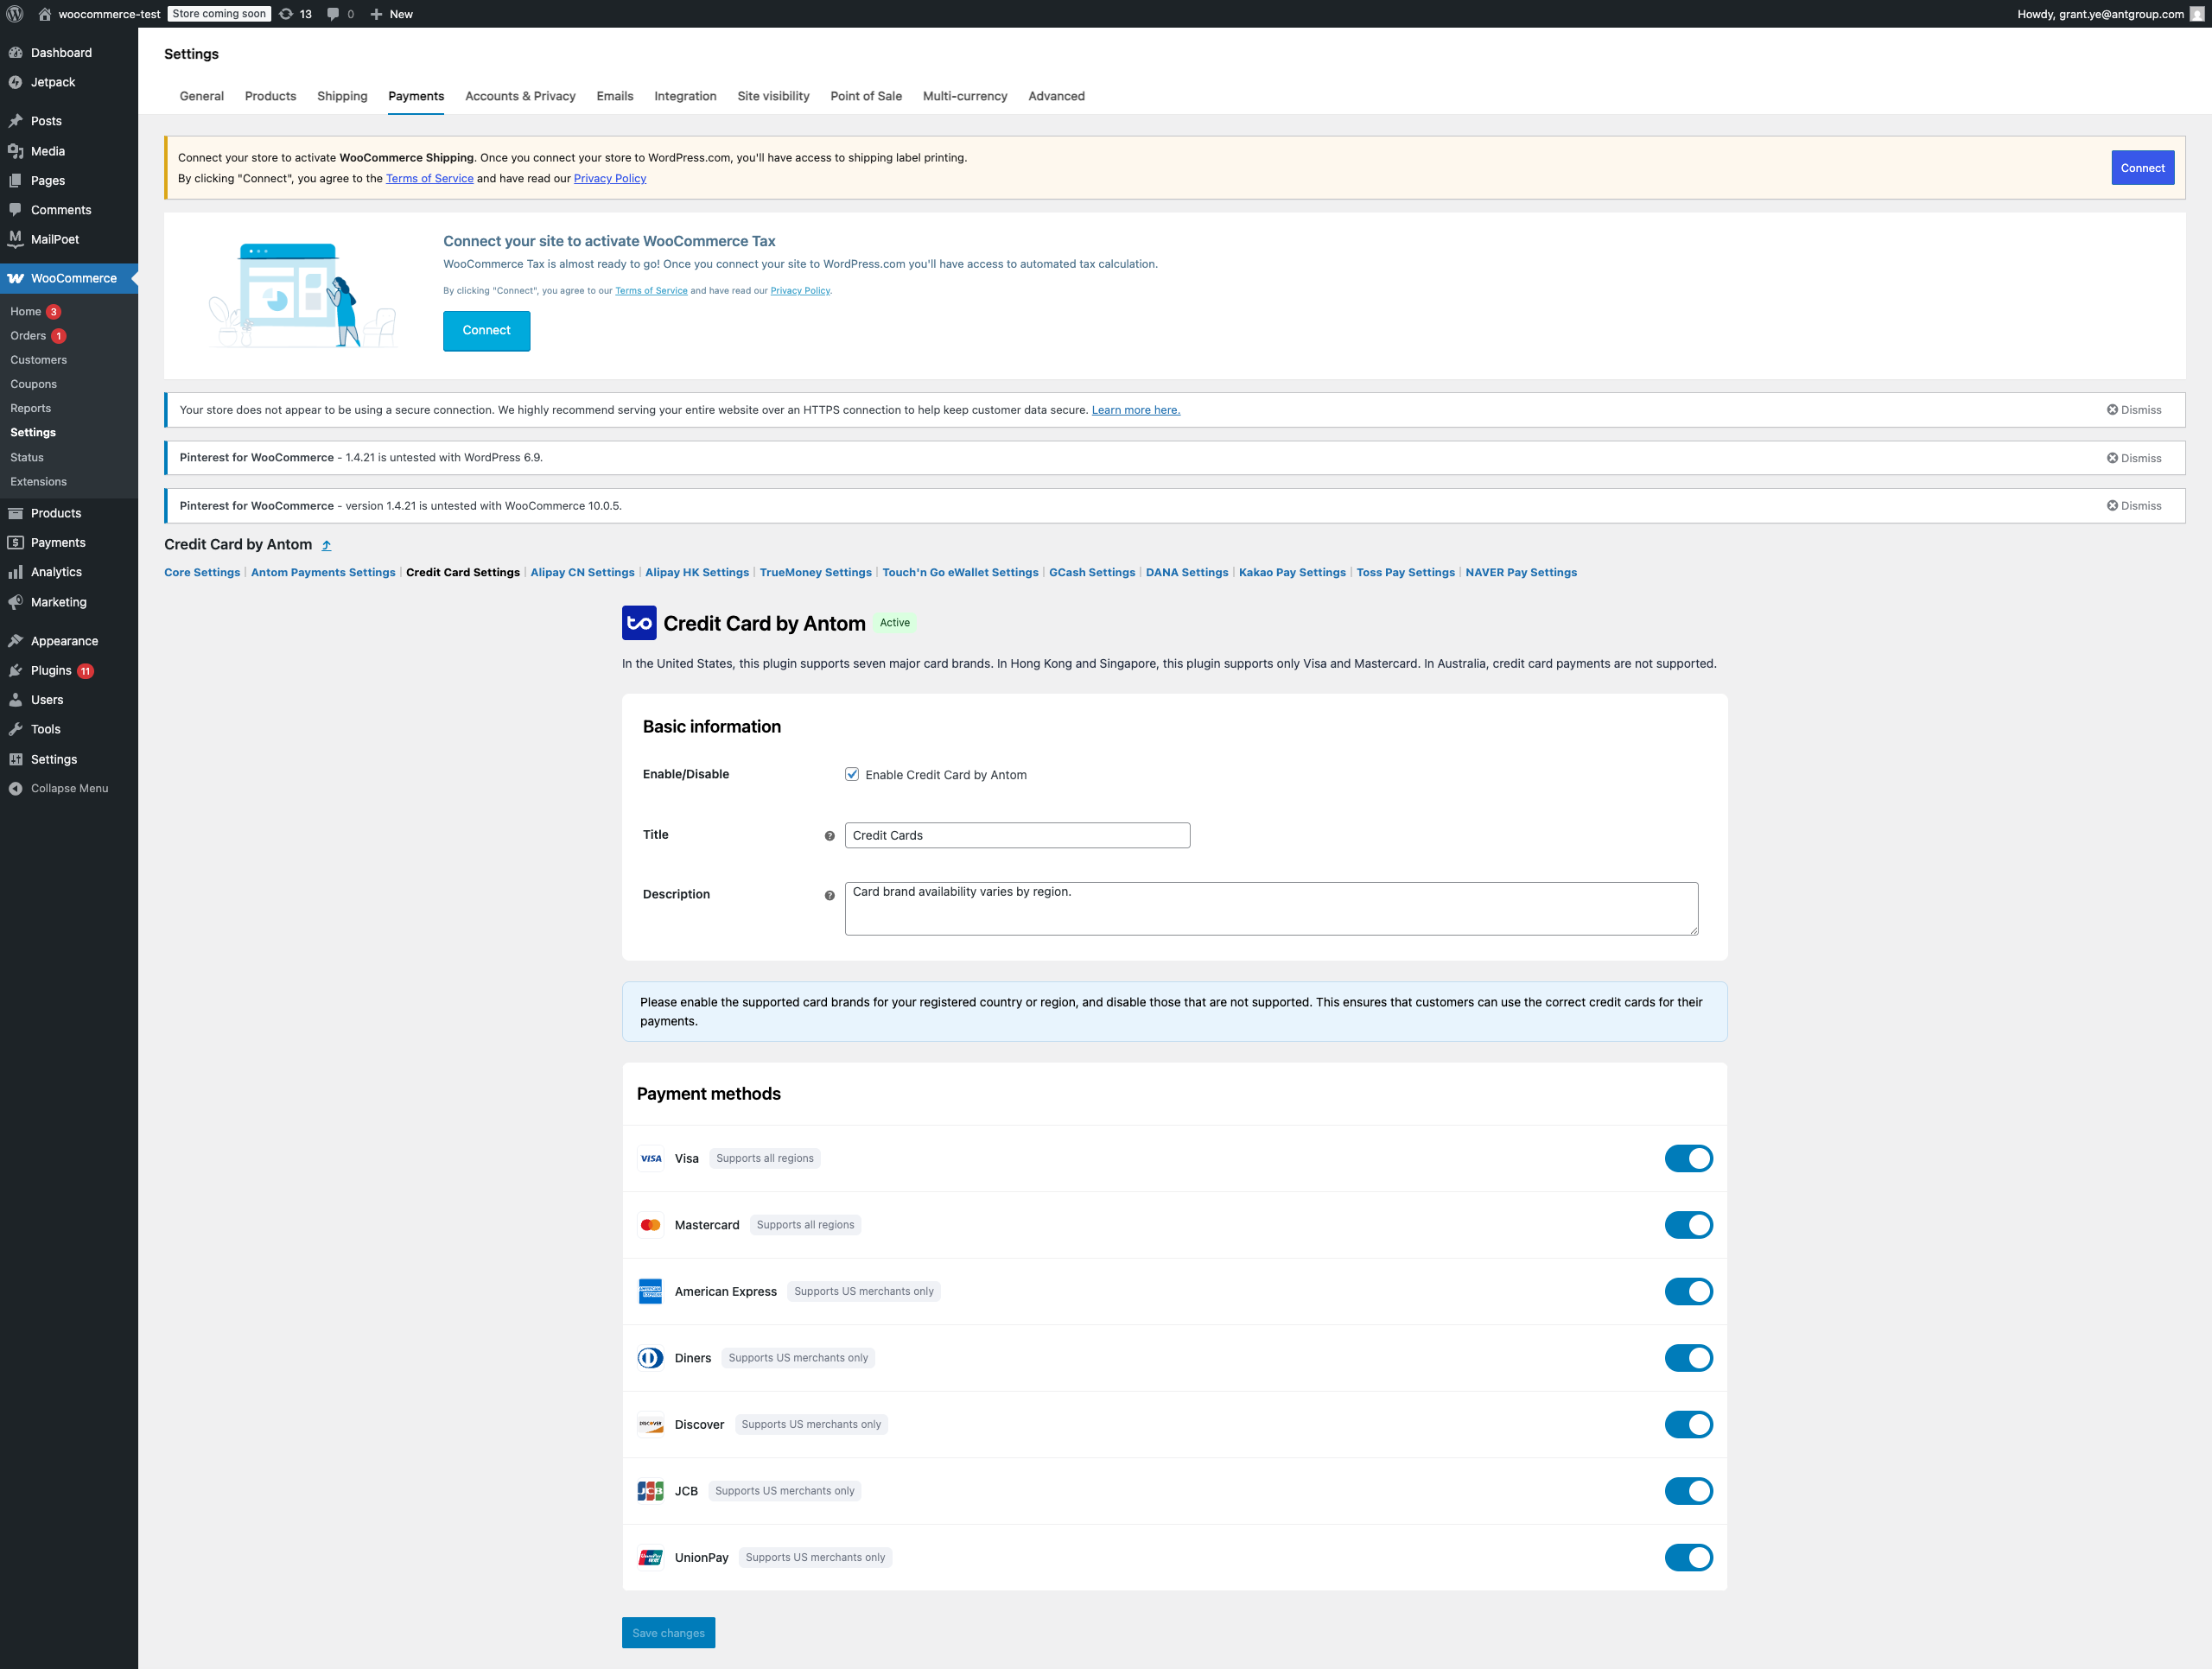2212x1669 pixels.
Task: Click the Store coming soon badge
Action: (x=219, y=14)
